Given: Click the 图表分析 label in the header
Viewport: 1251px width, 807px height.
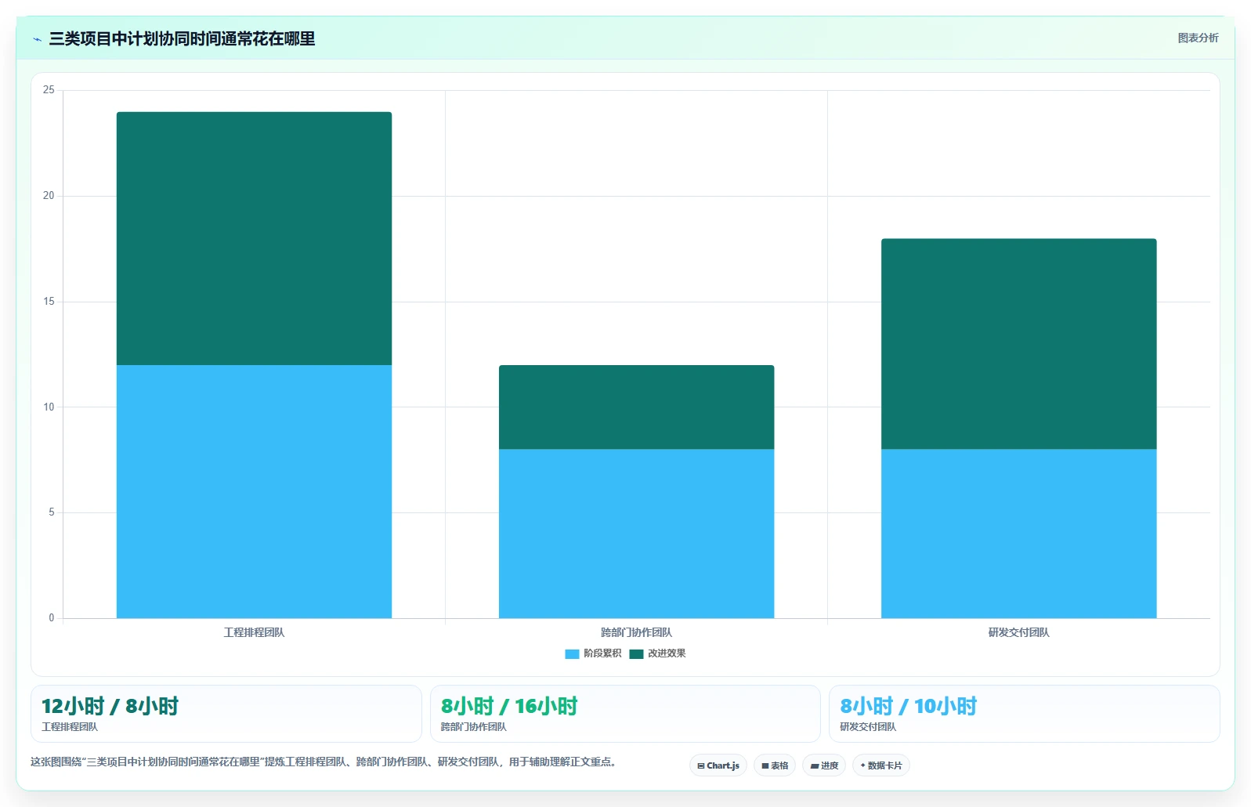Looking at the screenshot, I should pyautogui.click(x=1198, y=38).
